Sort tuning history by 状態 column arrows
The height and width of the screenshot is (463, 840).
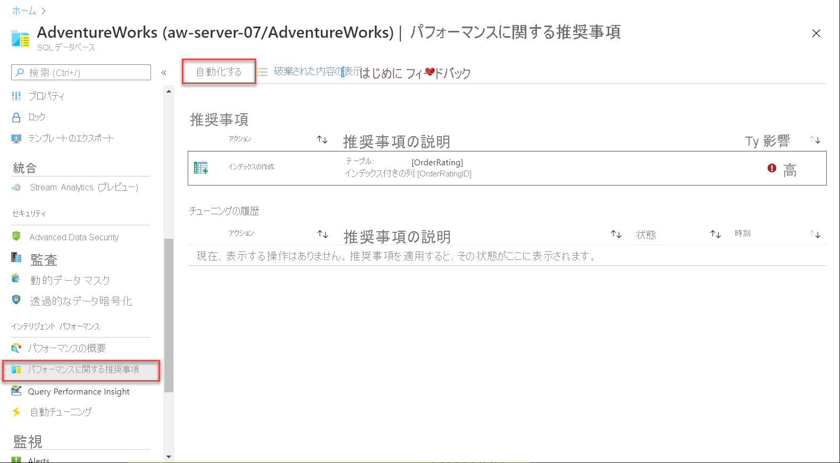pyautogui.click(x=716, y=234)
